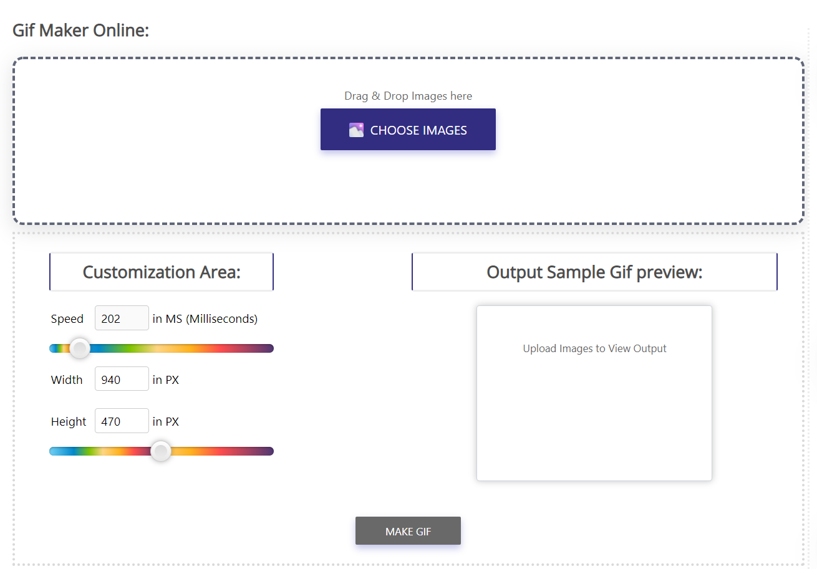Click the MAKE GIF button
The height and width of the screenshot is (569, 817).
click(x=408, y=531)
